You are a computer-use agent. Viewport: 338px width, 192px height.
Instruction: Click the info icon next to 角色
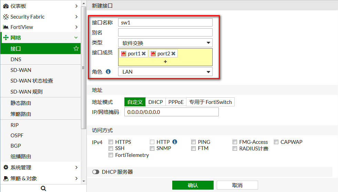(x=108, y=72)
